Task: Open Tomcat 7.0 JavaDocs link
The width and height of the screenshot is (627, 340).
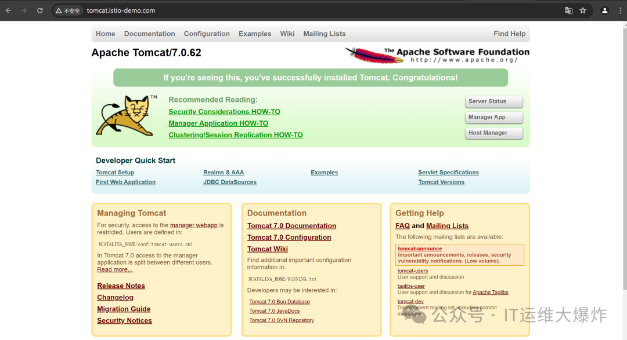Action: click(x=274, y=311)
